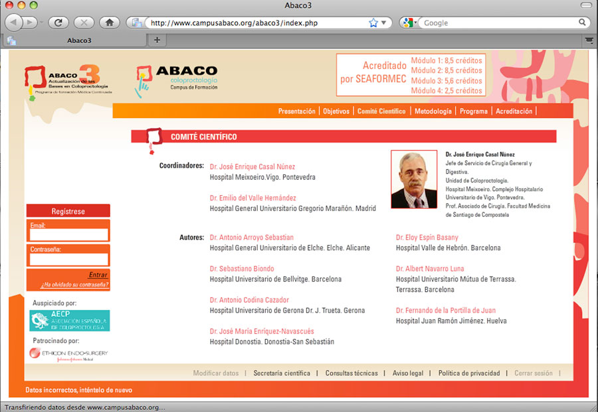Image resolution: width=598 pixels, height=412 pixels.
Task: Stop loading with the X button
Action: click(x=84, y=23)
